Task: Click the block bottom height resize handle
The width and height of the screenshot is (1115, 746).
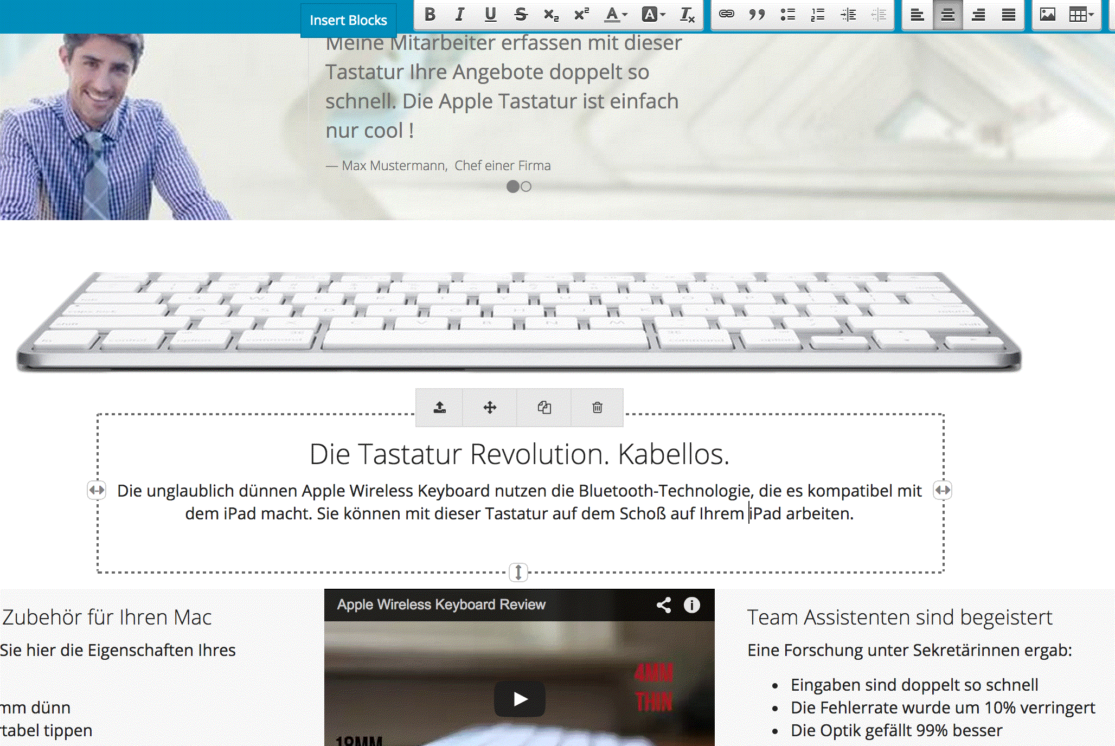Action: 518,572
